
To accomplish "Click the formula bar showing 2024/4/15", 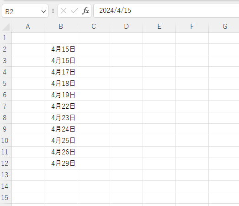I will 166,11.
